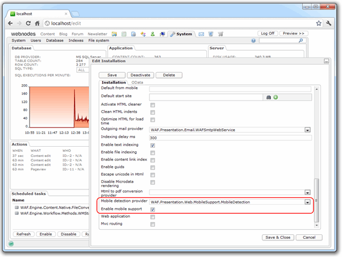Click the binoculars icon beside Default start site
Screen dimensions: 342x257
point(268,97)
